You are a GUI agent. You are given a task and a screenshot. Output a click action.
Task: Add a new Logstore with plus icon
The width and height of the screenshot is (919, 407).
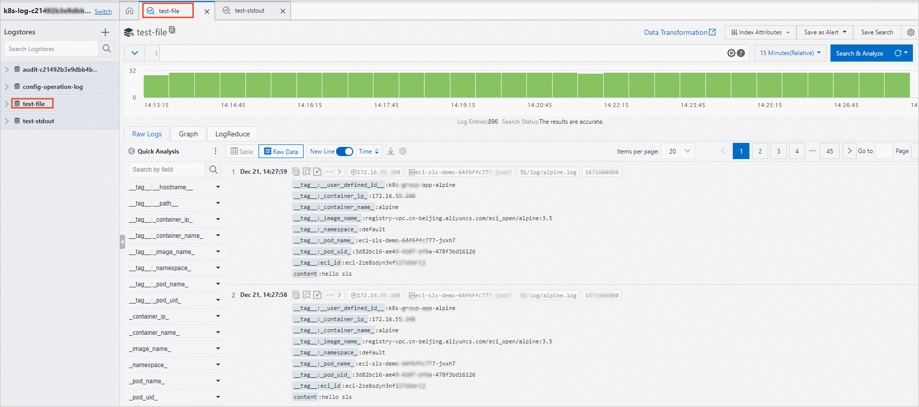[x=105, y=32]
